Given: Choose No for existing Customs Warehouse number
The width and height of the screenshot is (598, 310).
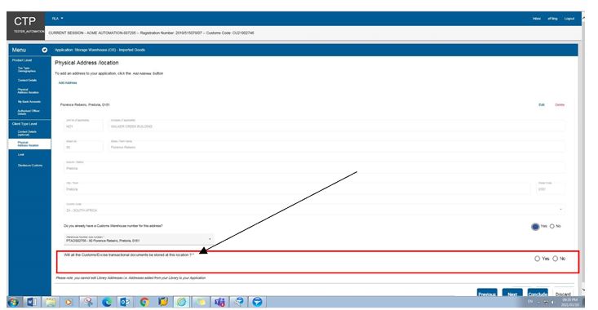Looking at the screenshot, I should pos(551,227).
